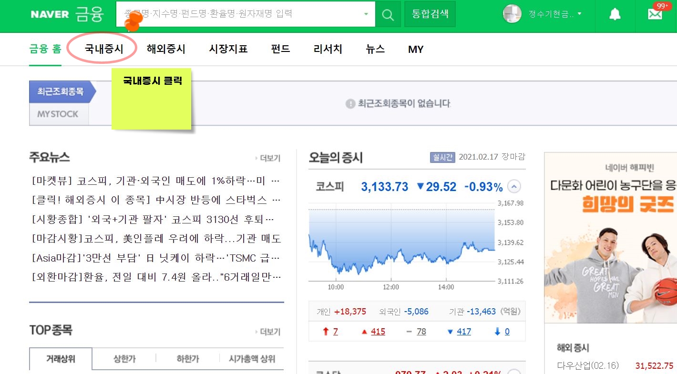
Task: Click the 코스피 change percent -0.93%
Action: pyautogui.click(x=483, y=187)
